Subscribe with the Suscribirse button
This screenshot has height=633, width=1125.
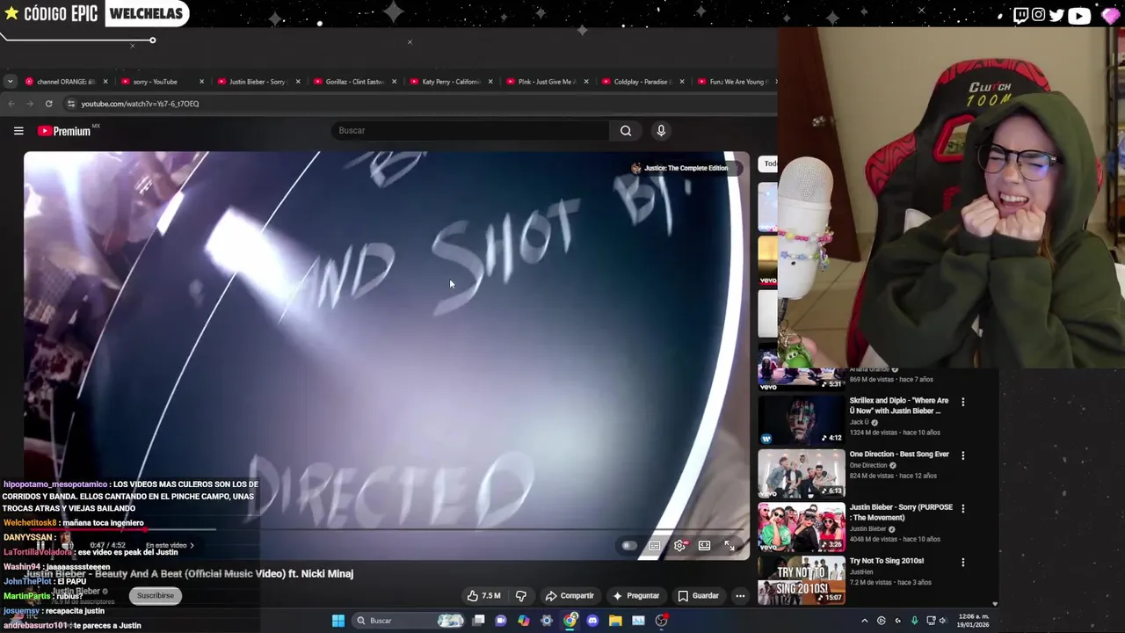point(156,596)
